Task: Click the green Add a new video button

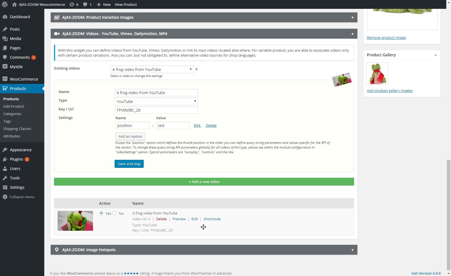Action: click(204, 182)
